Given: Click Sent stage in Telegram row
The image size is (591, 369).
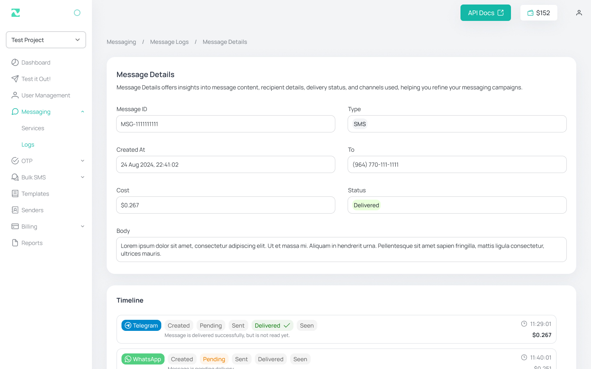Looking at the screenshot, I should 238,326.
